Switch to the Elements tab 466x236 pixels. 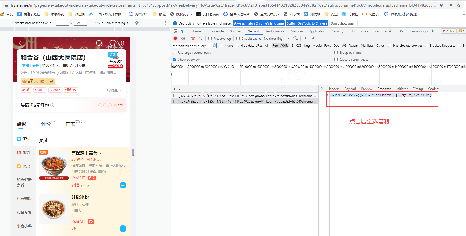point(199,31)
